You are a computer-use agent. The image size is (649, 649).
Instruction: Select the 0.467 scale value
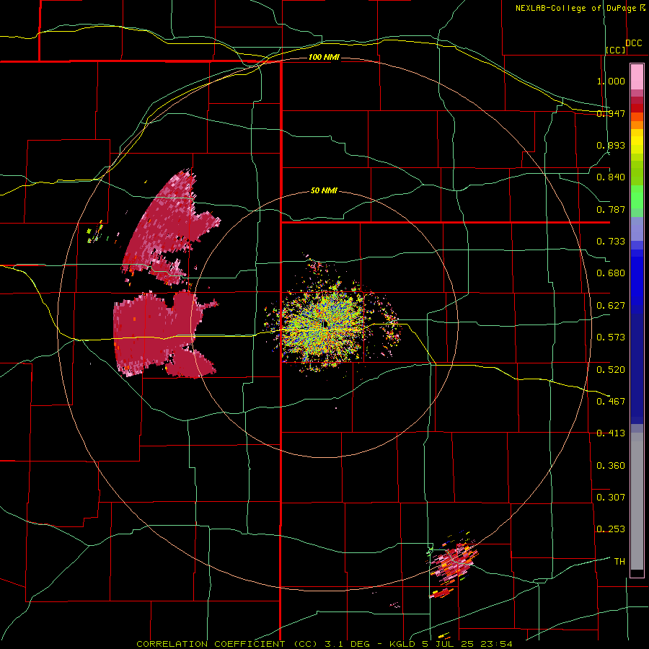tap(611, 402)
